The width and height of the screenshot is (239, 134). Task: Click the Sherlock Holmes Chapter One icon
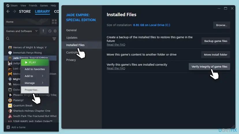(10, 111)
